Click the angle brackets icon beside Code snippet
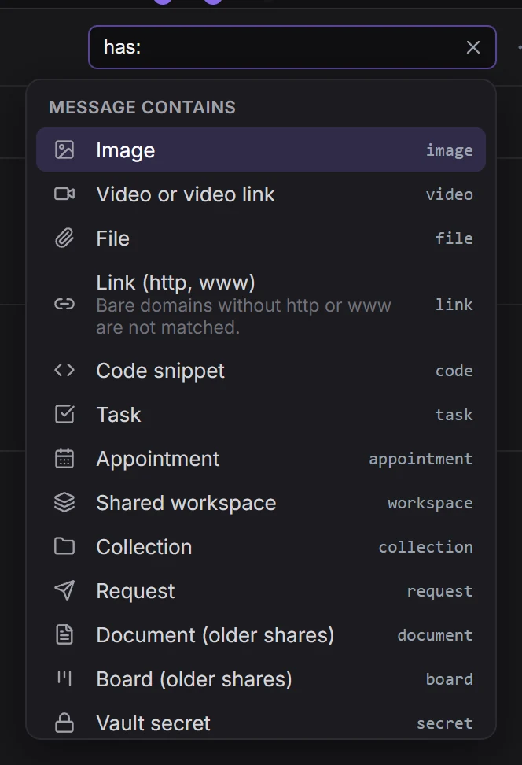 pos(64,371)
